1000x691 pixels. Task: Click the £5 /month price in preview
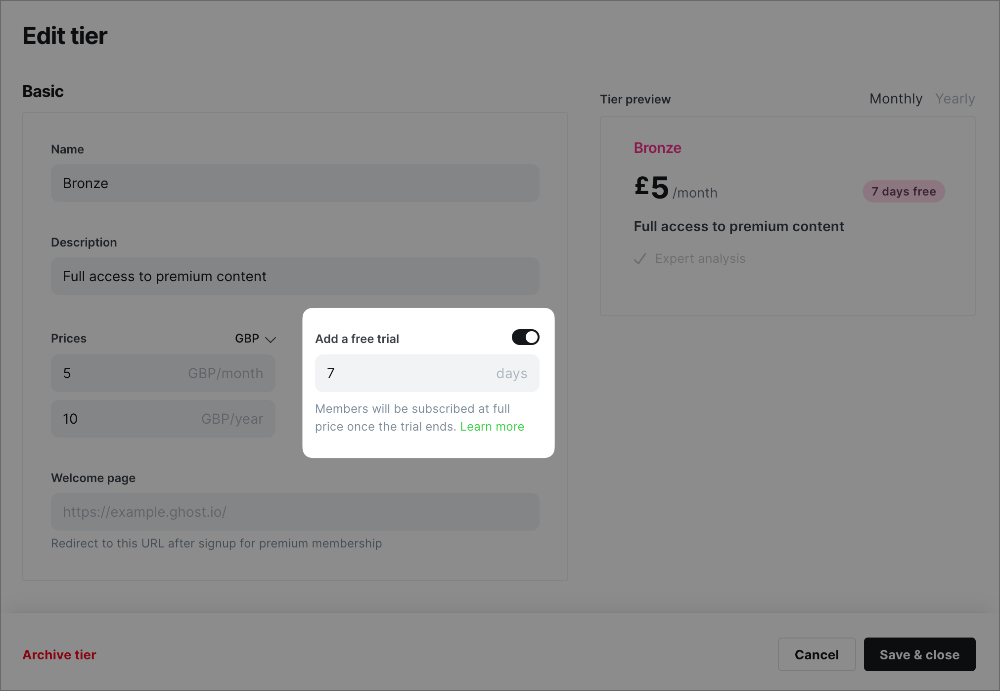676,189
